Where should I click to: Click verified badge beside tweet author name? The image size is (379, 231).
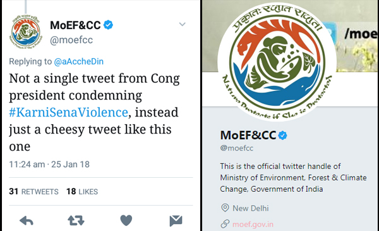(108, 25)
